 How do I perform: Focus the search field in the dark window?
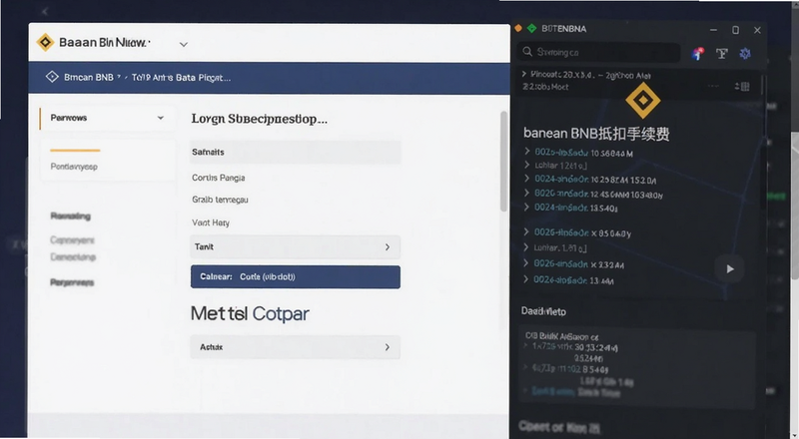point(599,53)
